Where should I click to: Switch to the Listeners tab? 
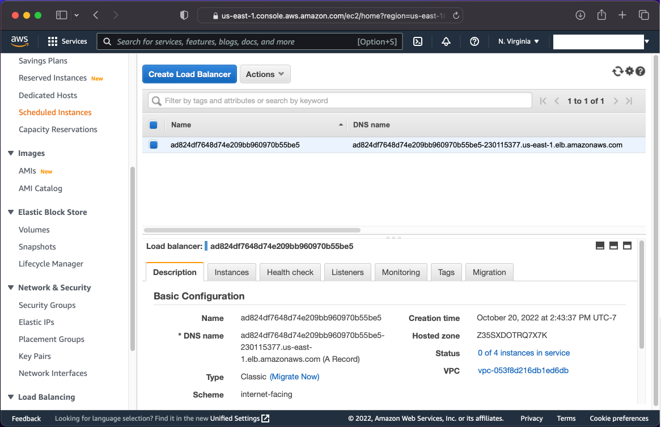click(x=348, y=272)
